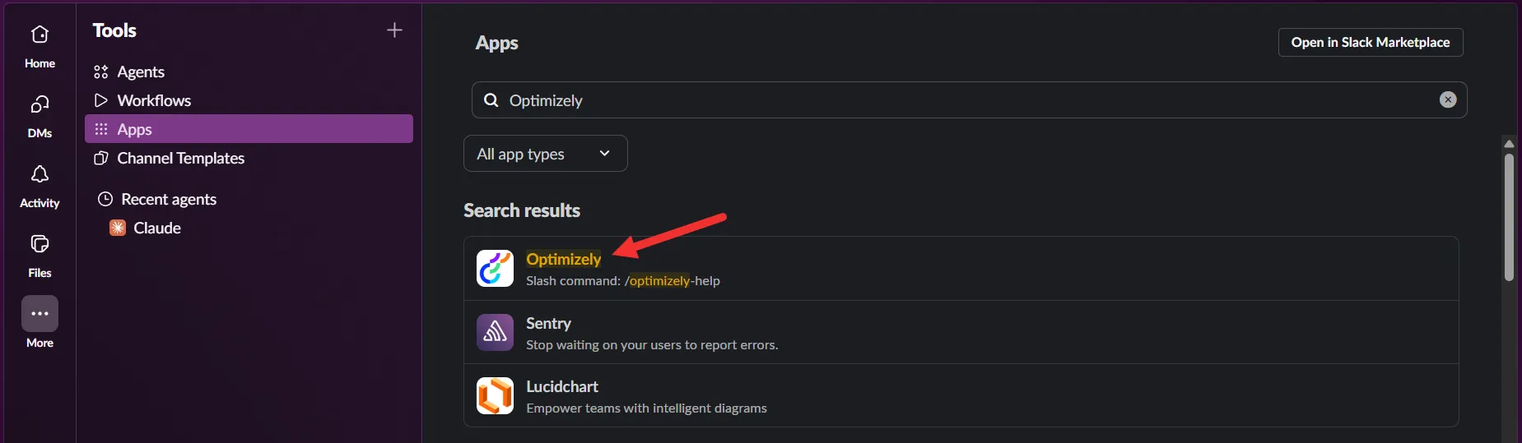
Task: Click the Sentry app logo
Action: click(x=495, y=332)
